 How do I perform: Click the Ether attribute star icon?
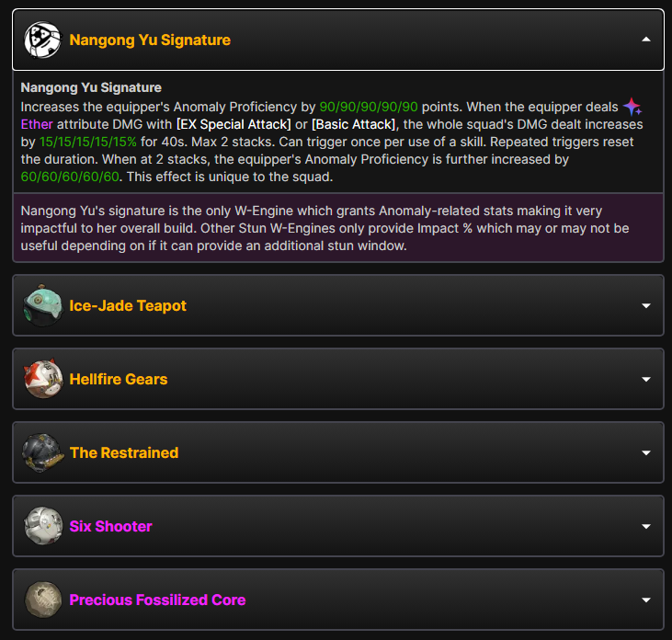(632, 107)
